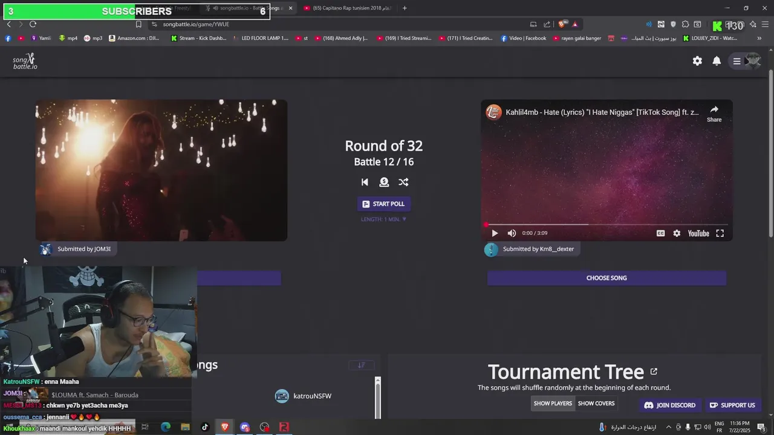Open LED FLOOR LAMP bookmark
Viewport: 774px width, 435px height.
pos(261,38)
